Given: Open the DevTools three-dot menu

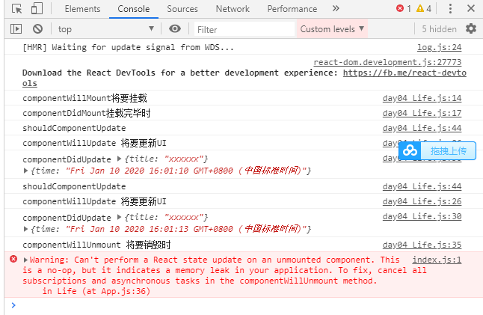Looking at the screenshot, I should [450, 9].
